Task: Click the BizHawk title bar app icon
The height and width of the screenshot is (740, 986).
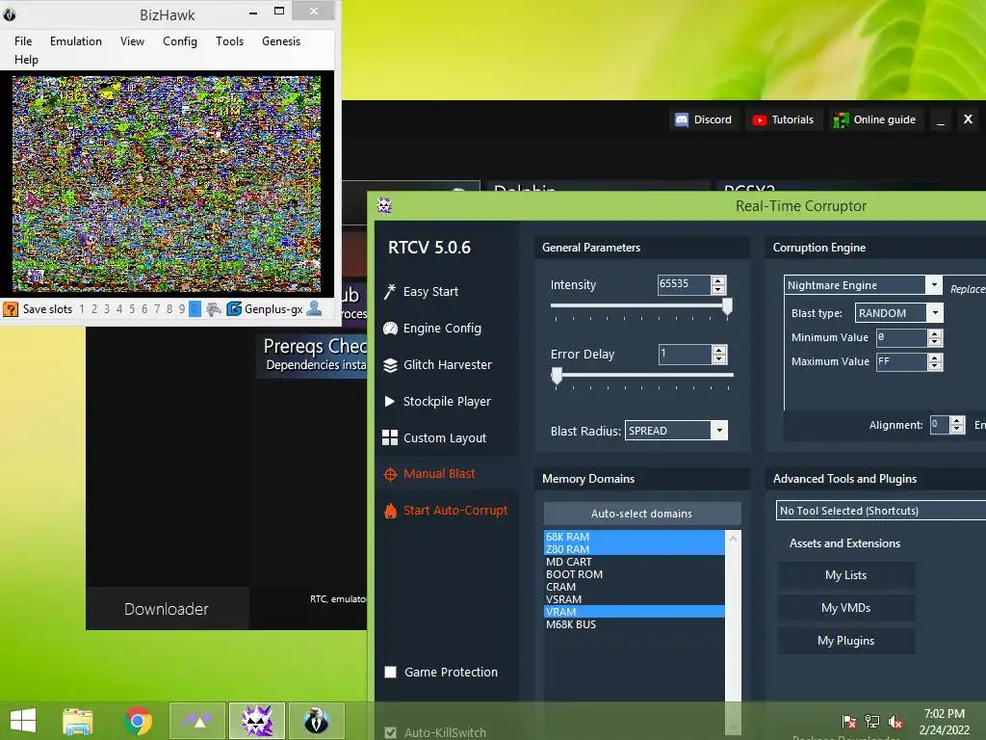Action: [x=9, y=13]
